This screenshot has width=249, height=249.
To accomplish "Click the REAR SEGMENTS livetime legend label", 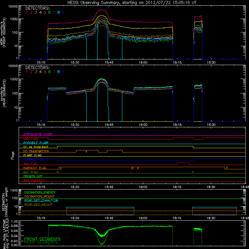I will (41, 242).
